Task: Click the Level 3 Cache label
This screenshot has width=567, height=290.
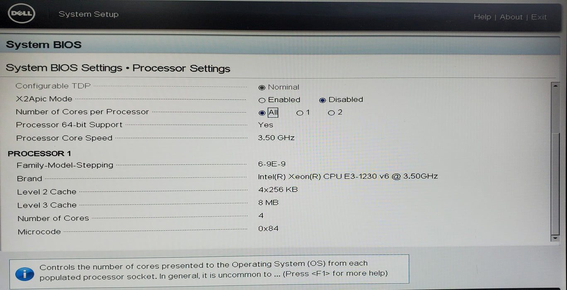Action: point(47,205)
